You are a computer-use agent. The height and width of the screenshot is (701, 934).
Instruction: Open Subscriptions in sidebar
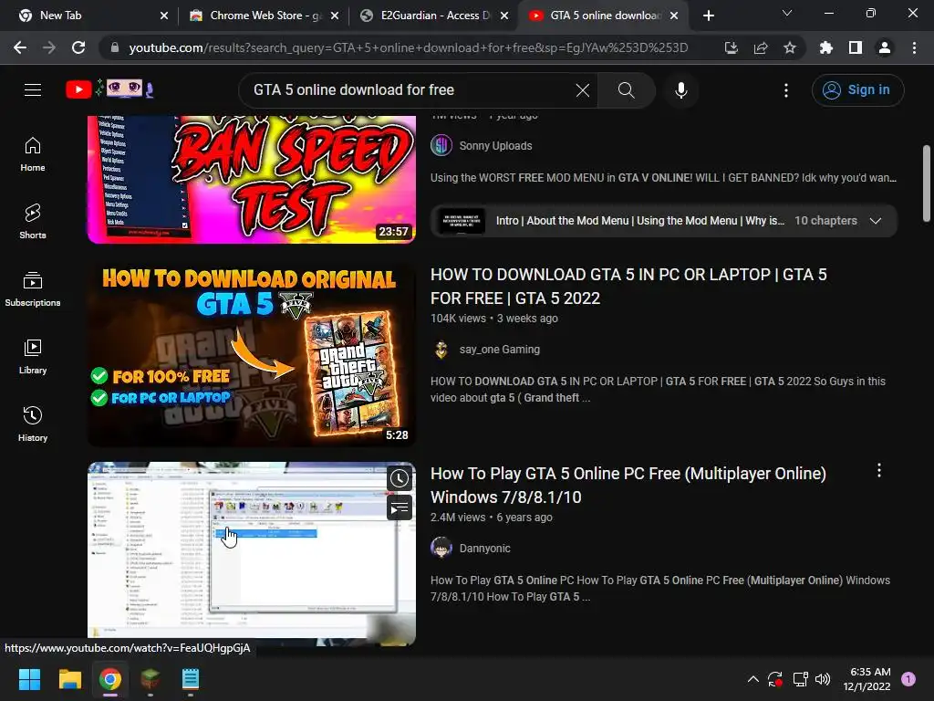pos(33,289)
